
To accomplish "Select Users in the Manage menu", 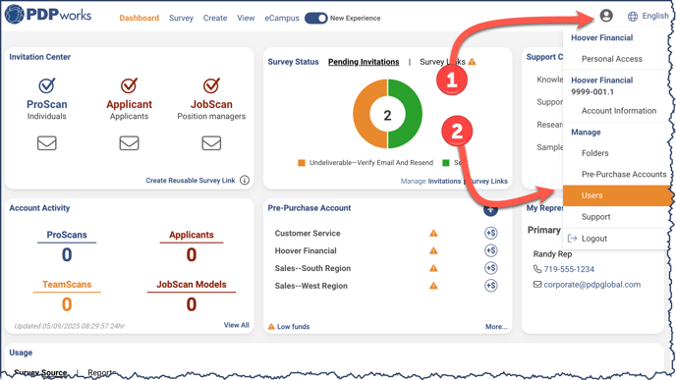I will pos(616,195).
